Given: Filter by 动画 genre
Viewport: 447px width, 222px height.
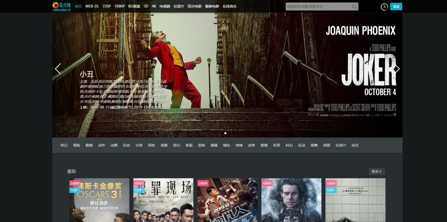Looking at the screenshot, I should [x=114, y=146].
